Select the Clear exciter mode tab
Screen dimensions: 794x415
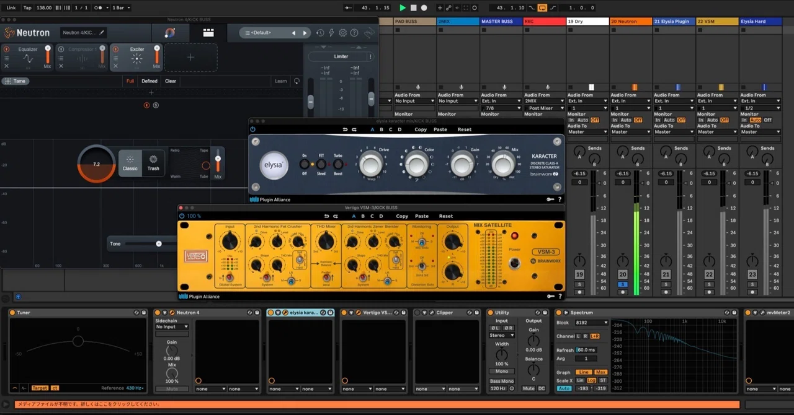pyautogui.click(x=171, y=81)
